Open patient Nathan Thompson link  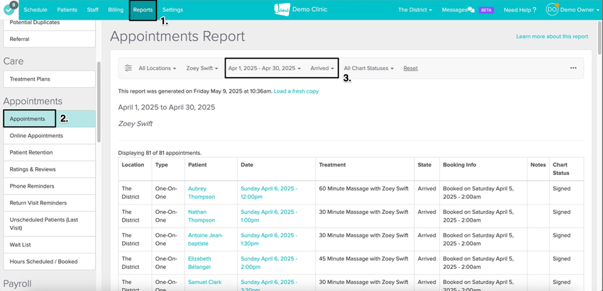coord(201,216)
